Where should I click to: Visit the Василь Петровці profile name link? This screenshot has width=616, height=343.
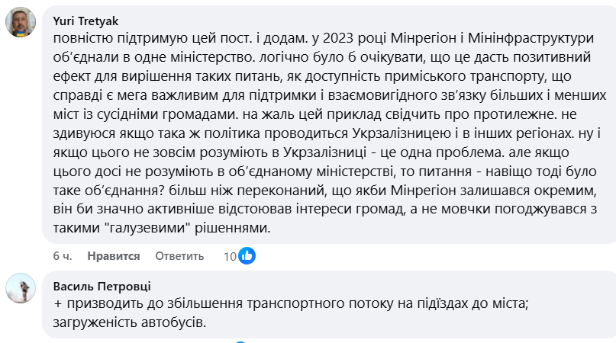(x=102, y=286)
